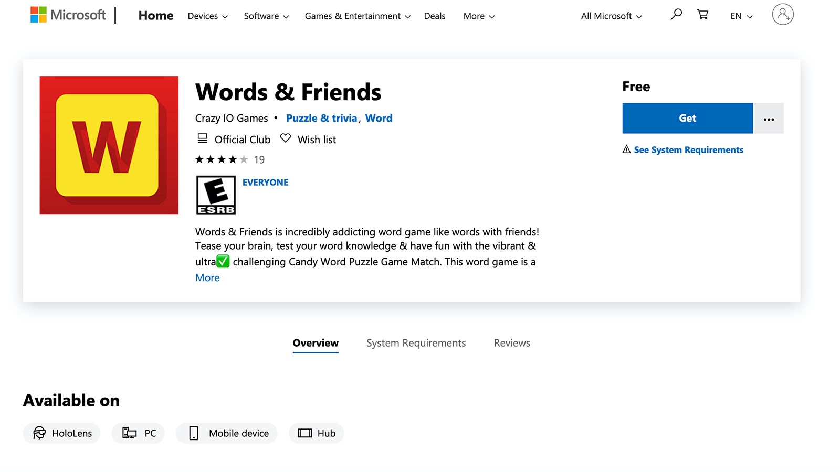Click the Hub availability icon

coord(304,433)
